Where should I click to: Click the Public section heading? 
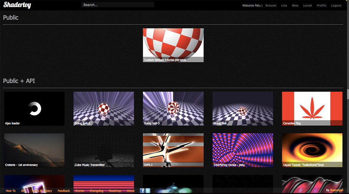(x=11, y=17)
